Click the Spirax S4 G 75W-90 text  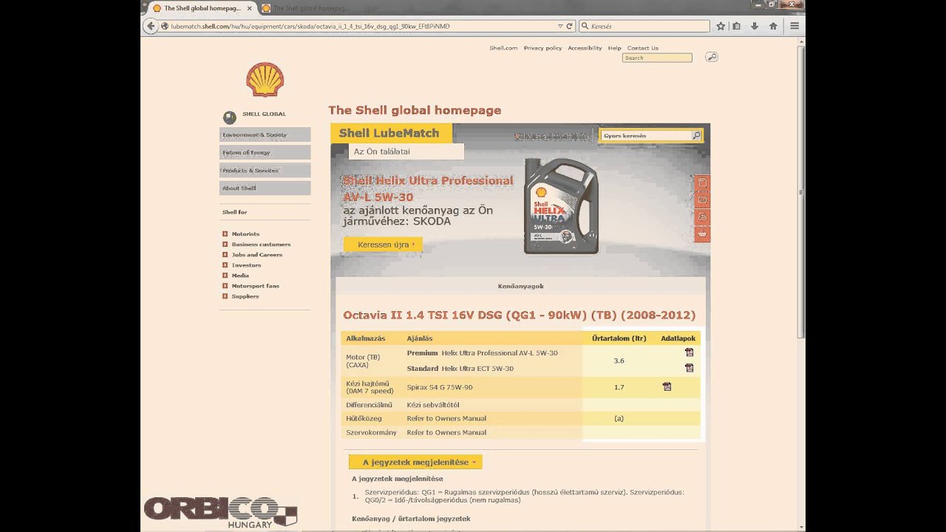(x=440, y=387)
